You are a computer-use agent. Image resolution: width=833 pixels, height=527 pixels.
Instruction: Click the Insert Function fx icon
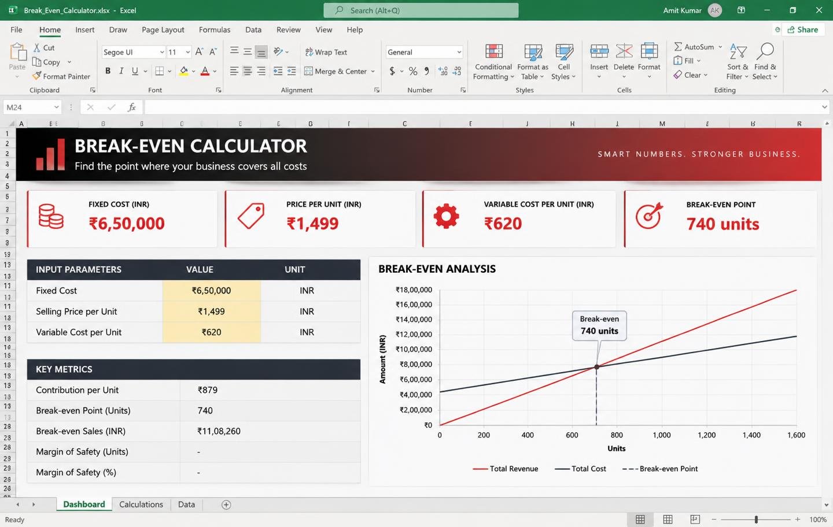click(x=132, y=107)
